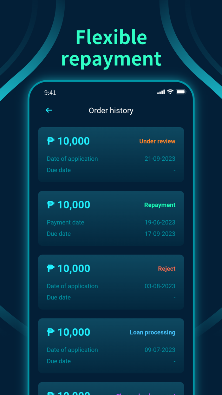
Task: Open the Repayment loan details card
Action: click(x=111, y=218)
